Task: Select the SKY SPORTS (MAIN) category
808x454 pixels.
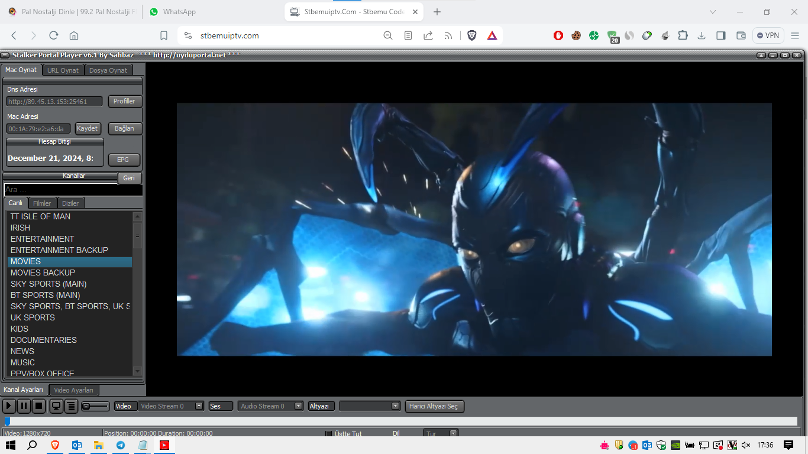Action: coord(70,284)
